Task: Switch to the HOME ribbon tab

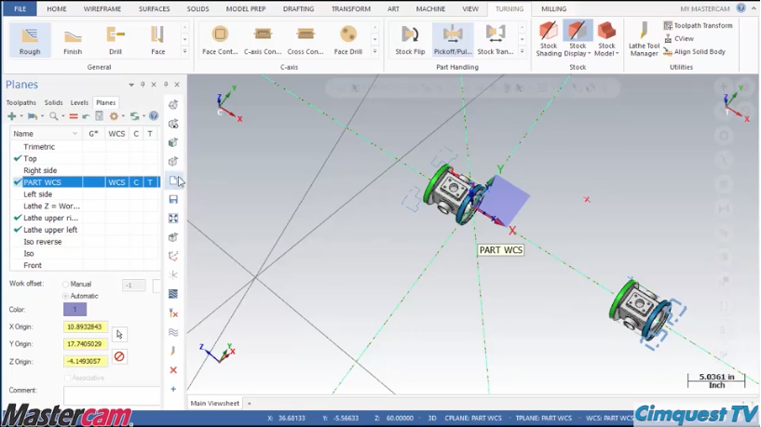Action: [57, 8]
